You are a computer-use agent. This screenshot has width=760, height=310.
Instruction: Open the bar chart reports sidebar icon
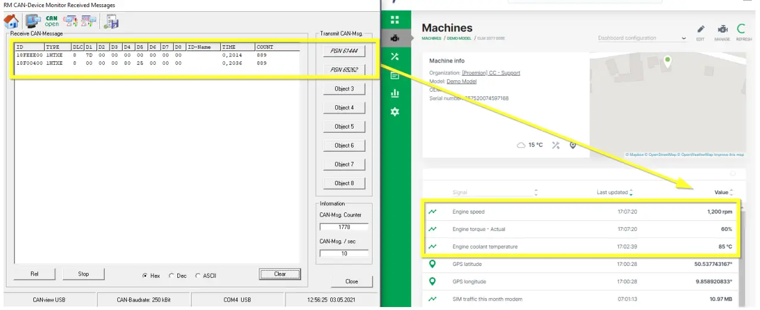click(x=394, y=93)
